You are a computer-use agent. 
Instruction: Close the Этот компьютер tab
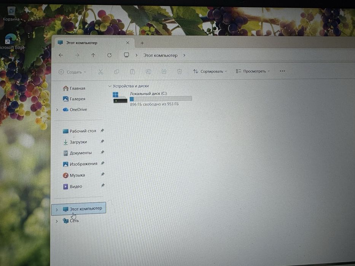(x=128, y=43)
